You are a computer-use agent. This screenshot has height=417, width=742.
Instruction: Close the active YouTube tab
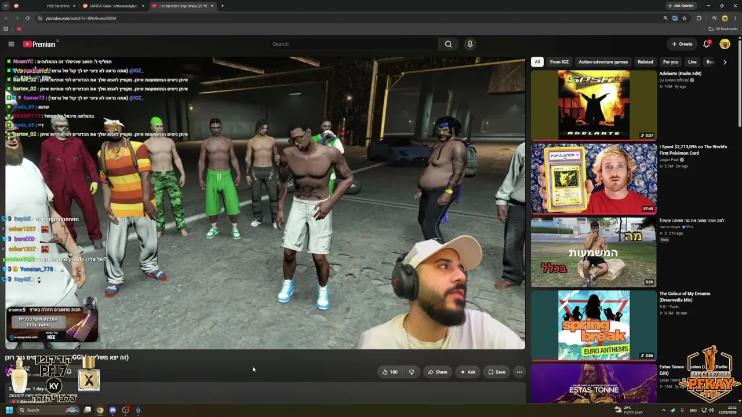[x=212, y=6]
